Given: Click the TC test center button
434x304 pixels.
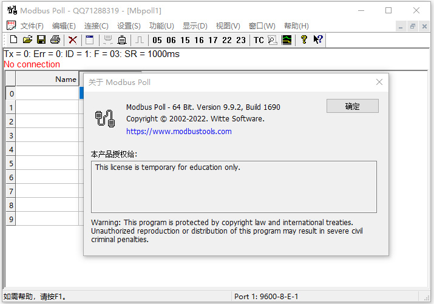Looking at the screenshot, I should (259, 40).
